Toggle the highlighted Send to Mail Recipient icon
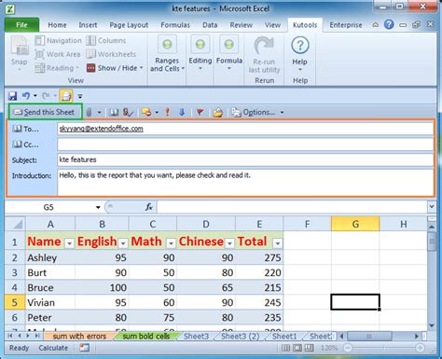Screen dimensions: 442x359 [66, 96]
